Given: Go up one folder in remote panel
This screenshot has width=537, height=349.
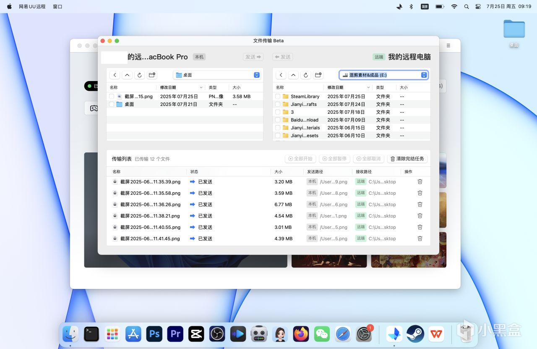Looking at the screenshot, I should (x=294, y=75).
